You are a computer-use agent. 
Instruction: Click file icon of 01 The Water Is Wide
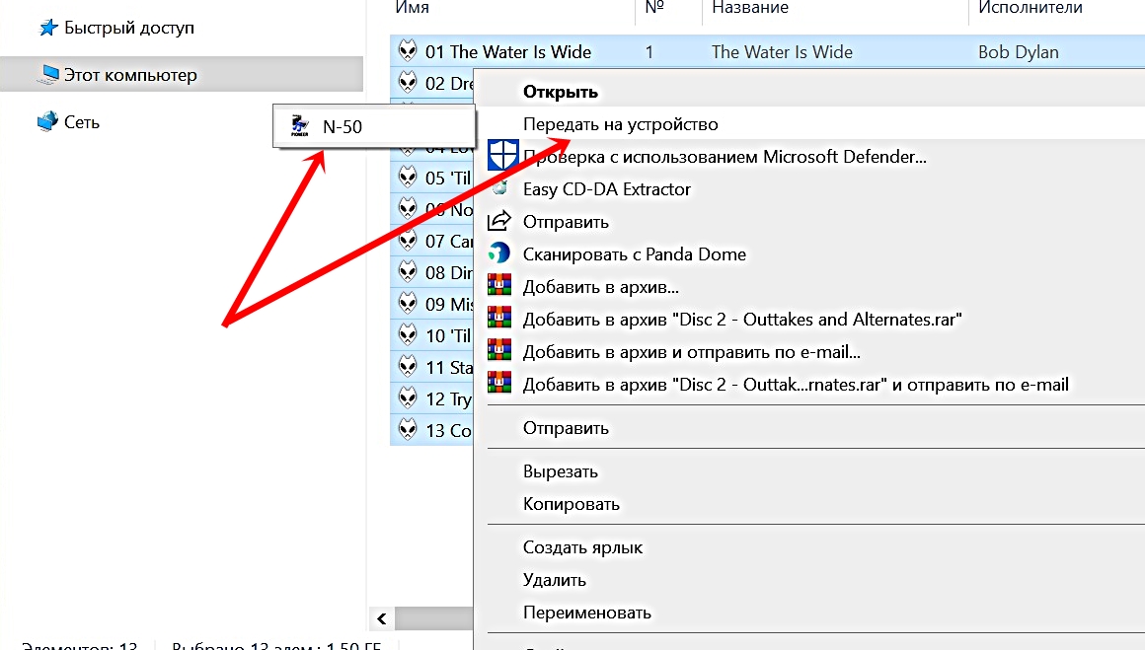point(408,52)
